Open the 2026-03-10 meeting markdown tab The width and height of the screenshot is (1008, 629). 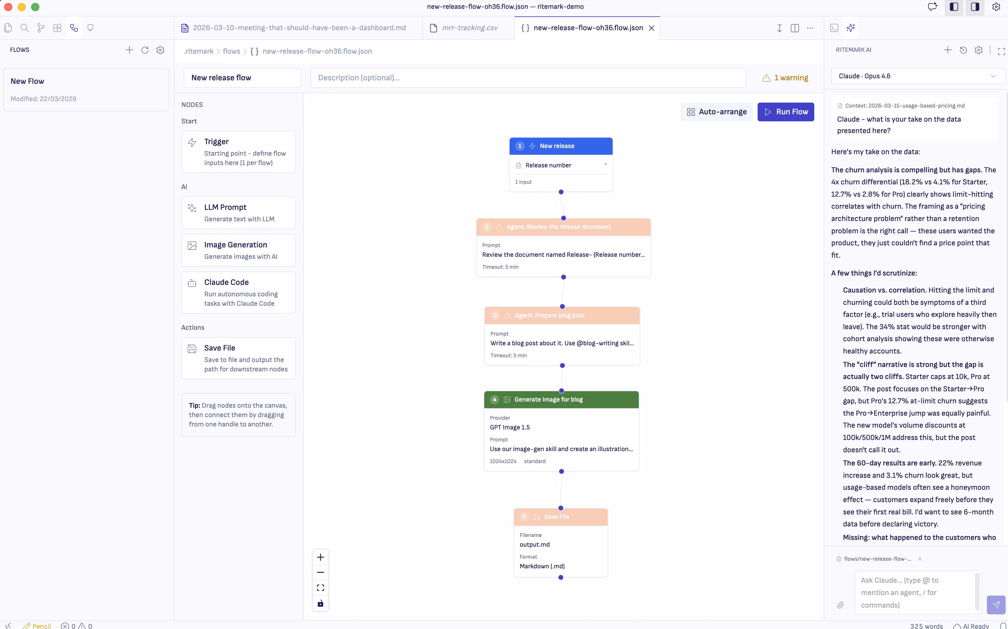[299, 28]
